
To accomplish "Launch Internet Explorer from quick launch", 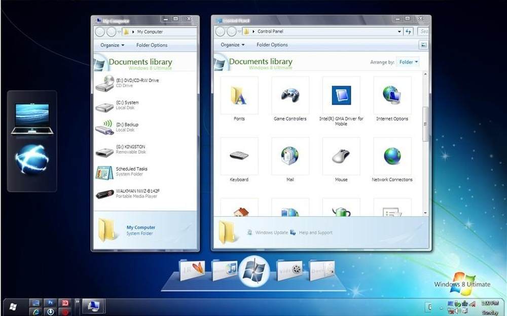I will [36, 312].
